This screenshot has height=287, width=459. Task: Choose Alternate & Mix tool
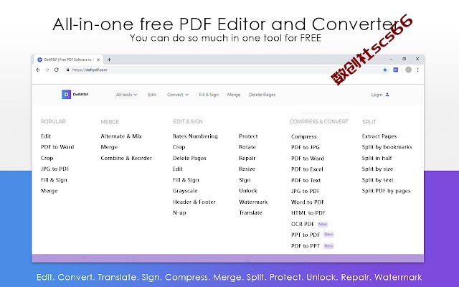(x=121, y=136)
